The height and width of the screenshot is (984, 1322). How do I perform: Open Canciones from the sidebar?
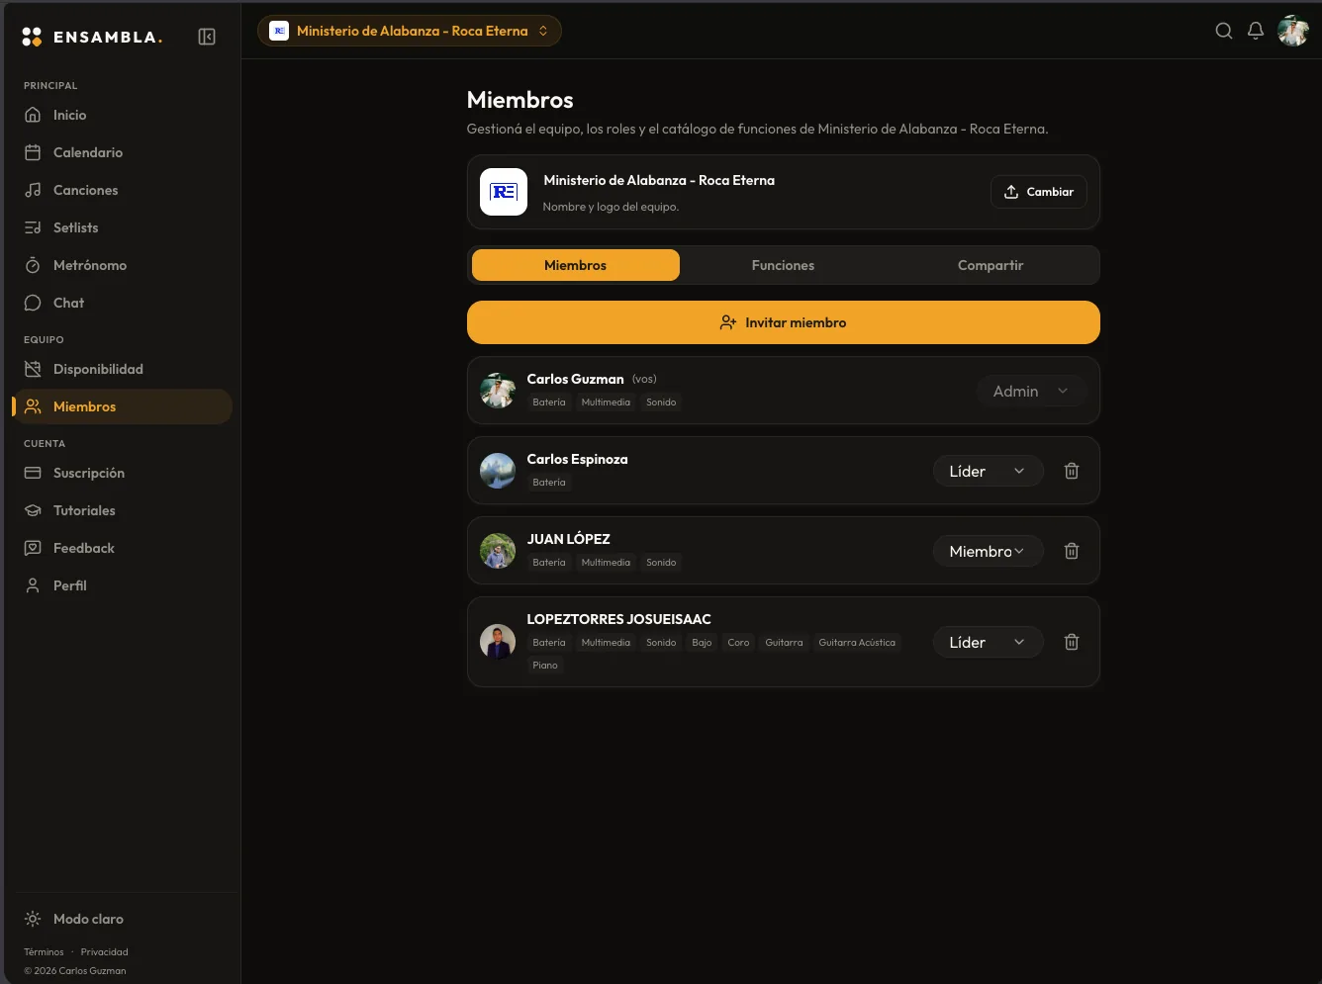123,190
